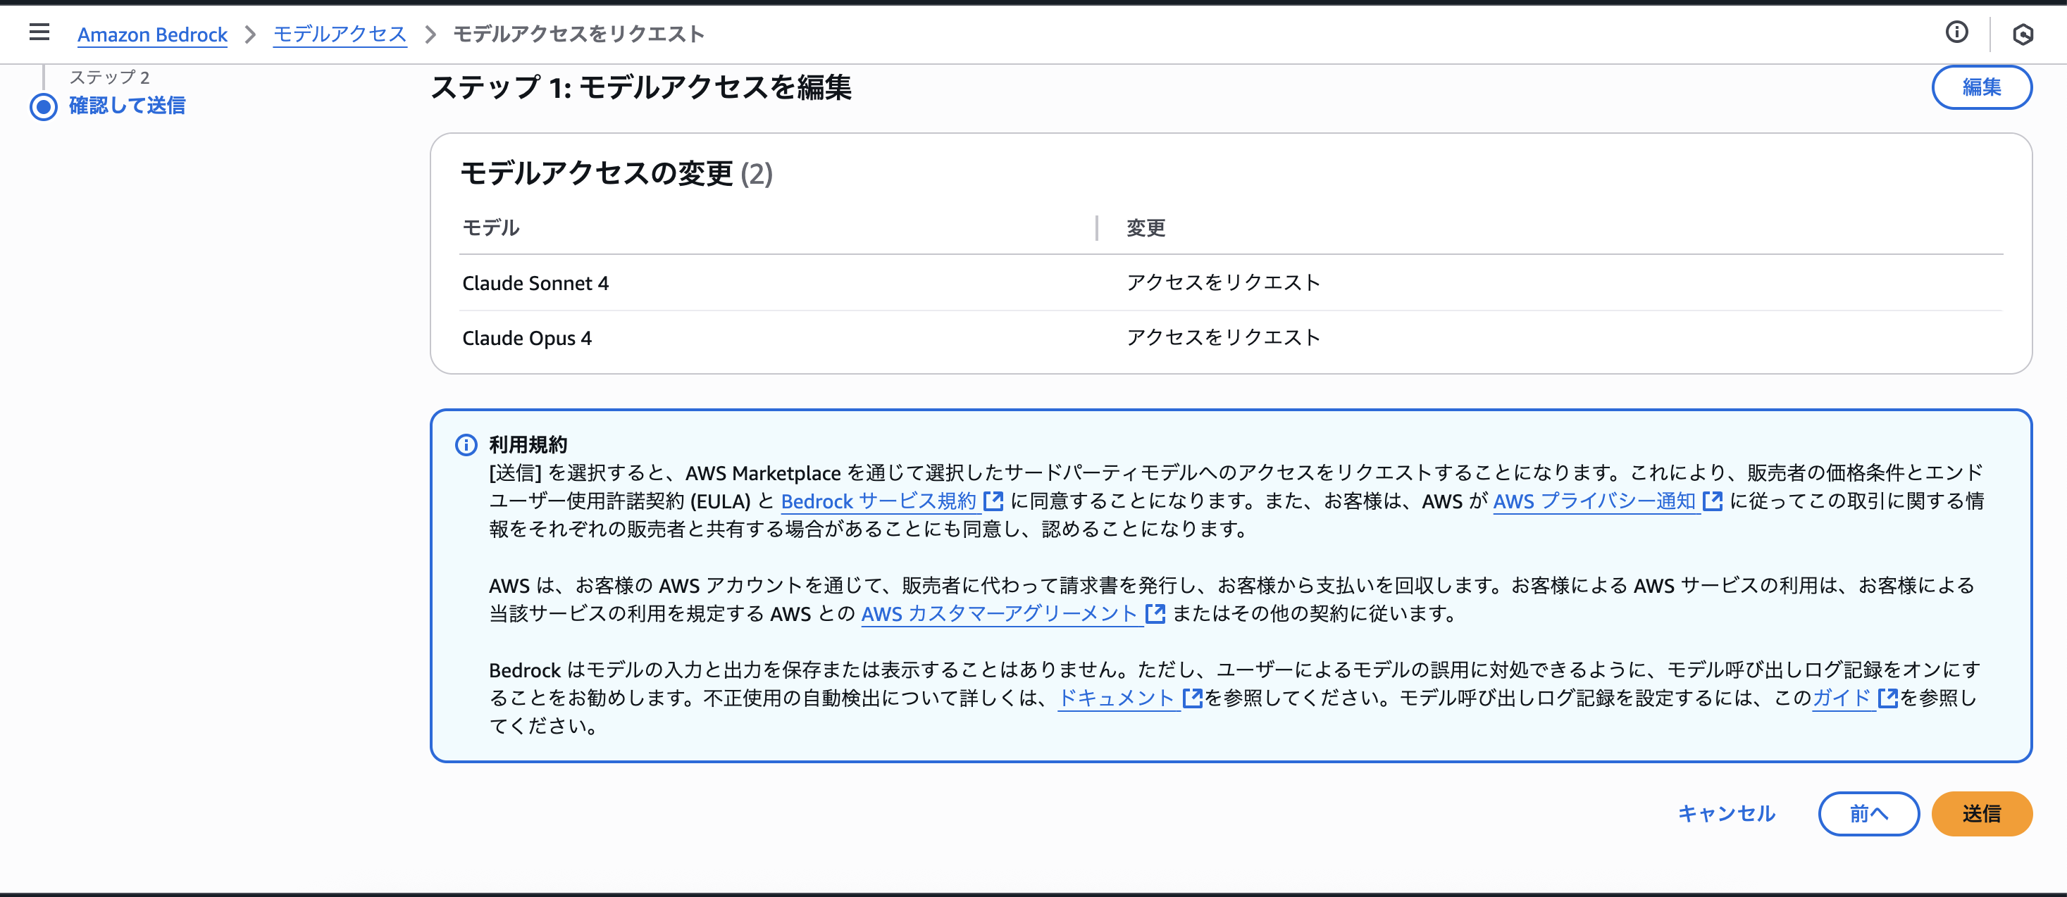The width and height of the screenshot is (2067, 897).
Task: Open the hamburger navigation menu
Action: click(39, 33)
